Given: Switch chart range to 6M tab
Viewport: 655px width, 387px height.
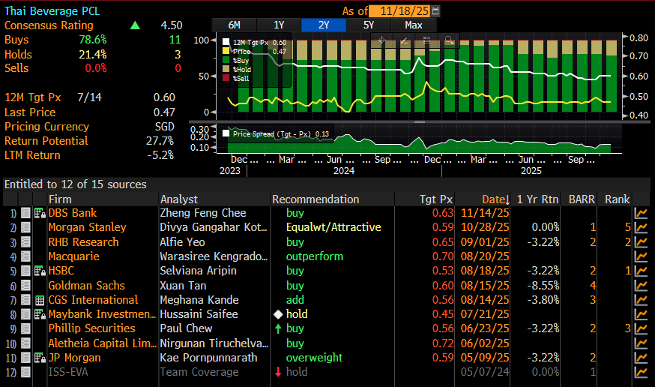Looking at the screenshot, I should coord(234,25).
